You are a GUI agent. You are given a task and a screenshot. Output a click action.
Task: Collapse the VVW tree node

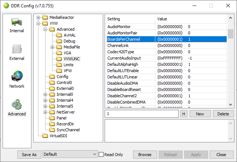38,23
